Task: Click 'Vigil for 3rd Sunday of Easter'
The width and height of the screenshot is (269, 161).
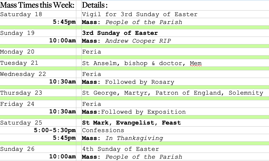Action: pyautogui.click(x=140, y=14)
